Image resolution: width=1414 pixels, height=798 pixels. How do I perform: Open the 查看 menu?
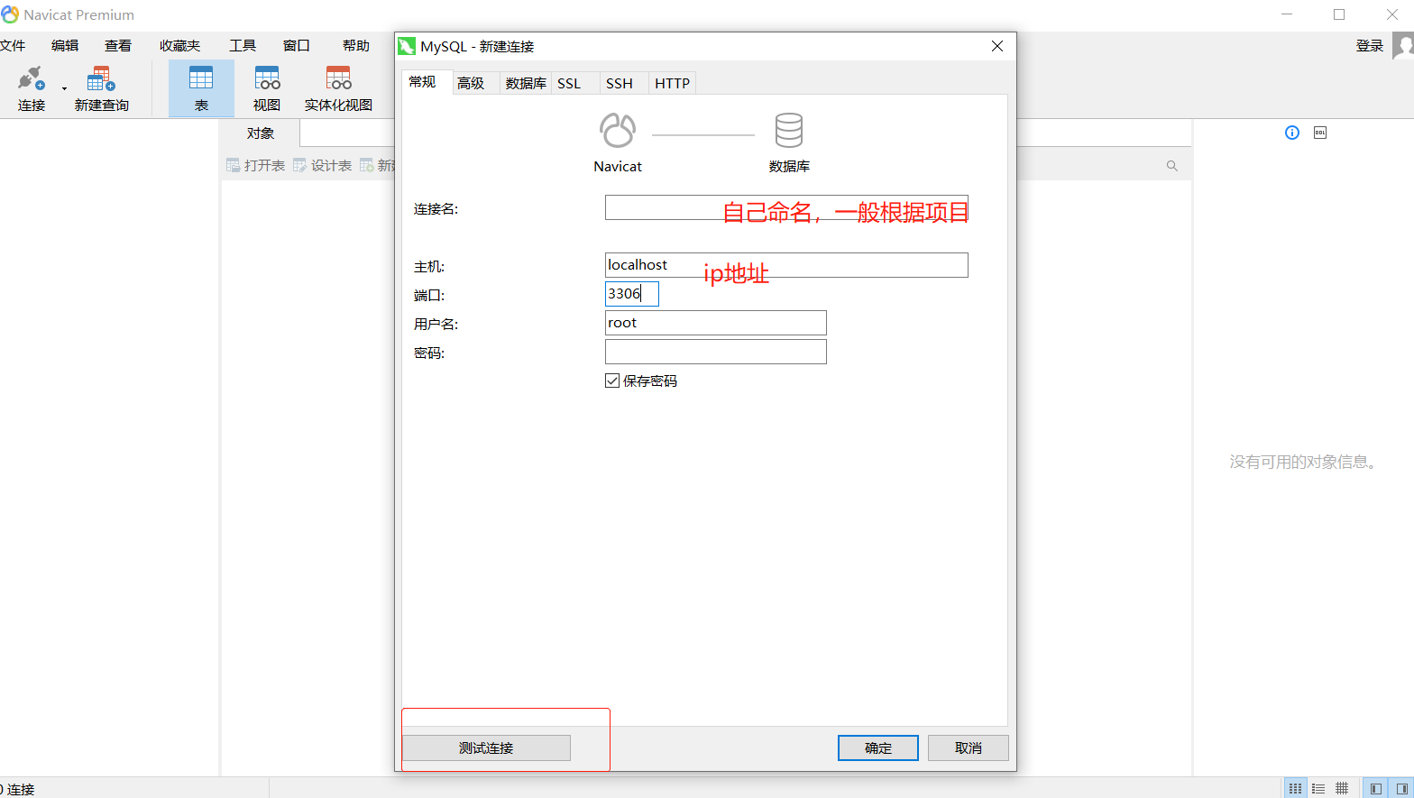[x=118, y=46]
